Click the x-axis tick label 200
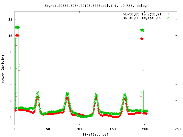This screenshot has width=183, height=137. pyautogui.click(x=145, y=129)
